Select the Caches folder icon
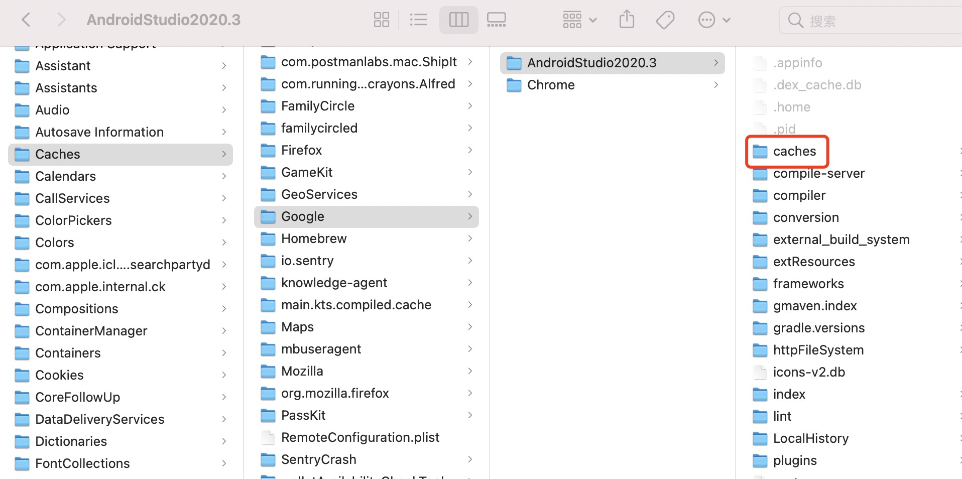 [22, 154]
